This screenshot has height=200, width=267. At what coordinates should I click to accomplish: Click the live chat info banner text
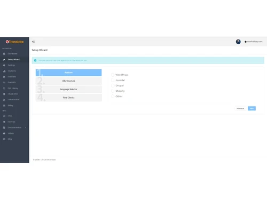click(63, 60)
